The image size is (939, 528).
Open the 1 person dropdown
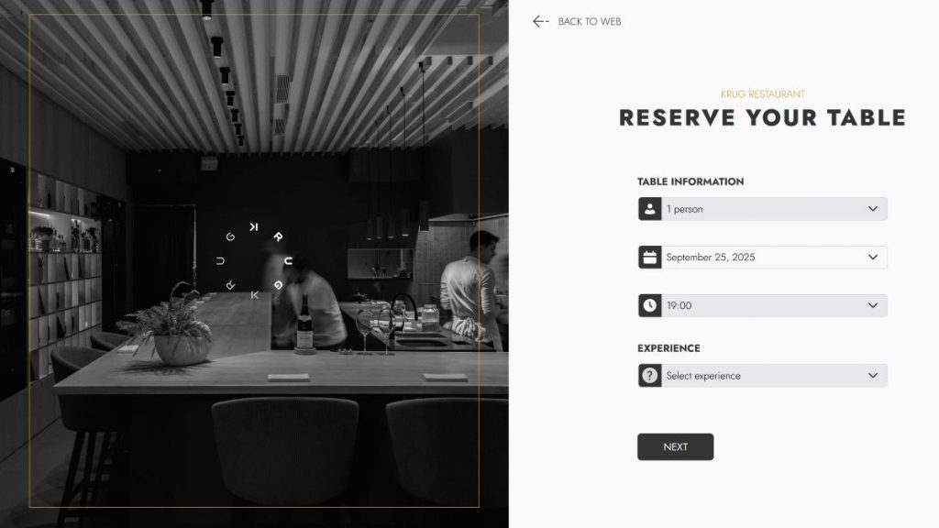pos(762,209)
